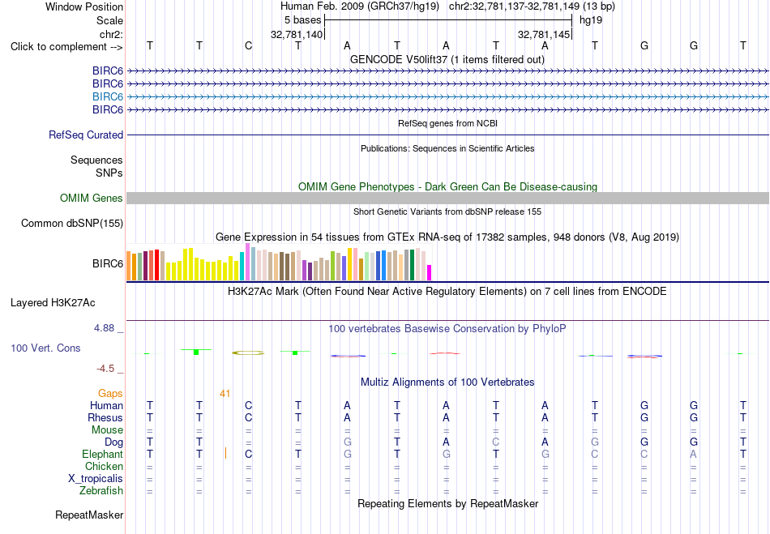The image size is (770, 534).
Task: Click the Dog species label
Action: click(x=113, y=442)
